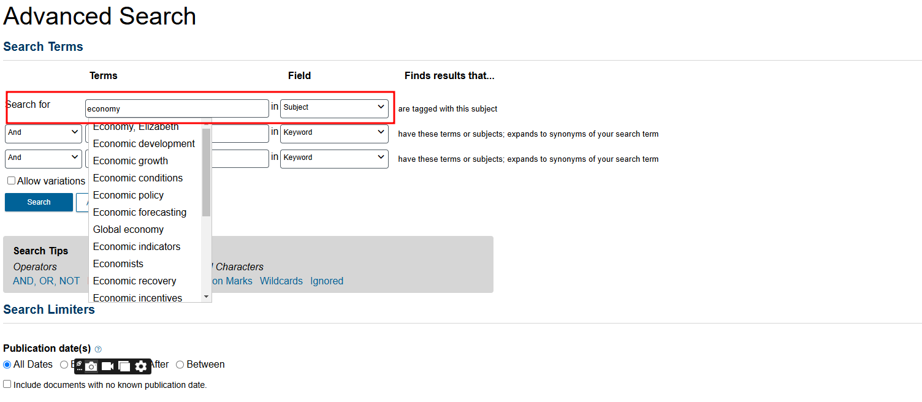Click the Publication date help icon
The image size is (922, 402).
coord(98,349)
